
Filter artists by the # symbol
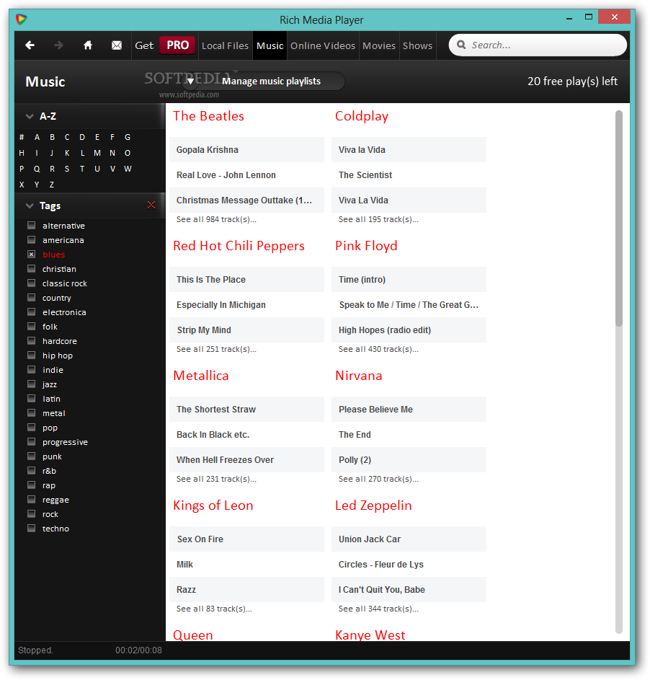pyautogui.click(x=22, y=137)
